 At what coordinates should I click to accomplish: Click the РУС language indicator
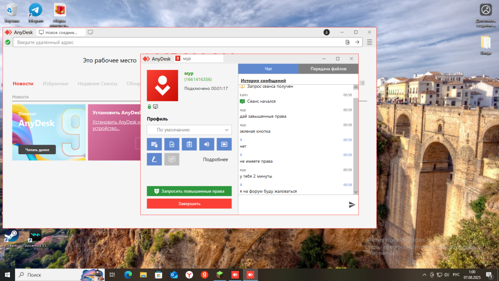[457, 275]
